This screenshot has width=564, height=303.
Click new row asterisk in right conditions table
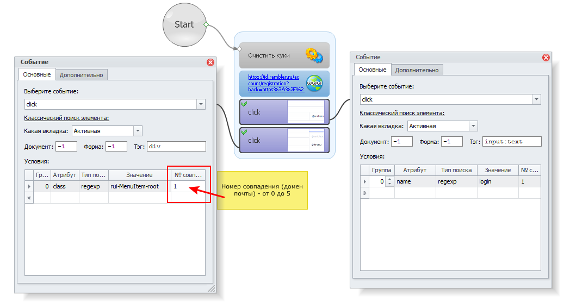pyautogui.click(x=365, y=193)
